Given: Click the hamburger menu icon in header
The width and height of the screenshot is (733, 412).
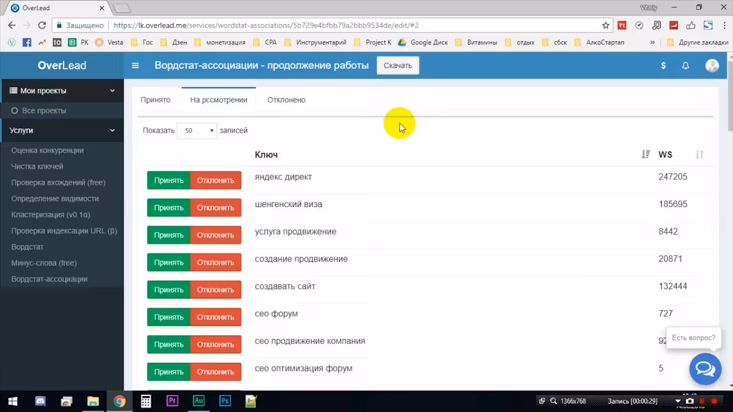Looking at the screenshot, I should click(x=135, y=65).
